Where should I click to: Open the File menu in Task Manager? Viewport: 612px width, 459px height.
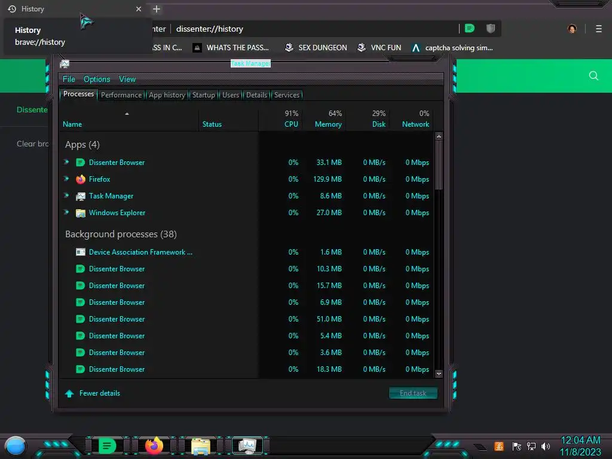[x=69, y=79]
